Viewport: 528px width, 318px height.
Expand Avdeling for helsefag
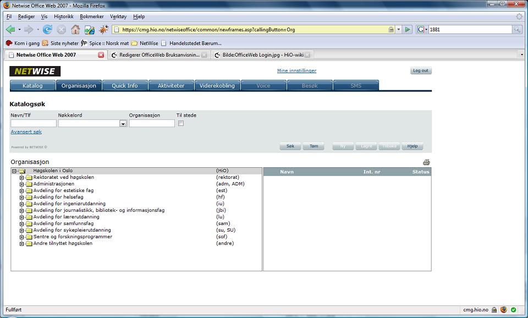pos(21,198)
